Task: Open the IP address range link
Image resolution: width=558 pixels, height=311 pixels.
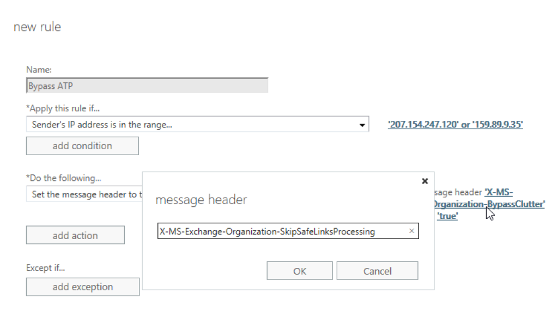Action: tap(455, 125)
